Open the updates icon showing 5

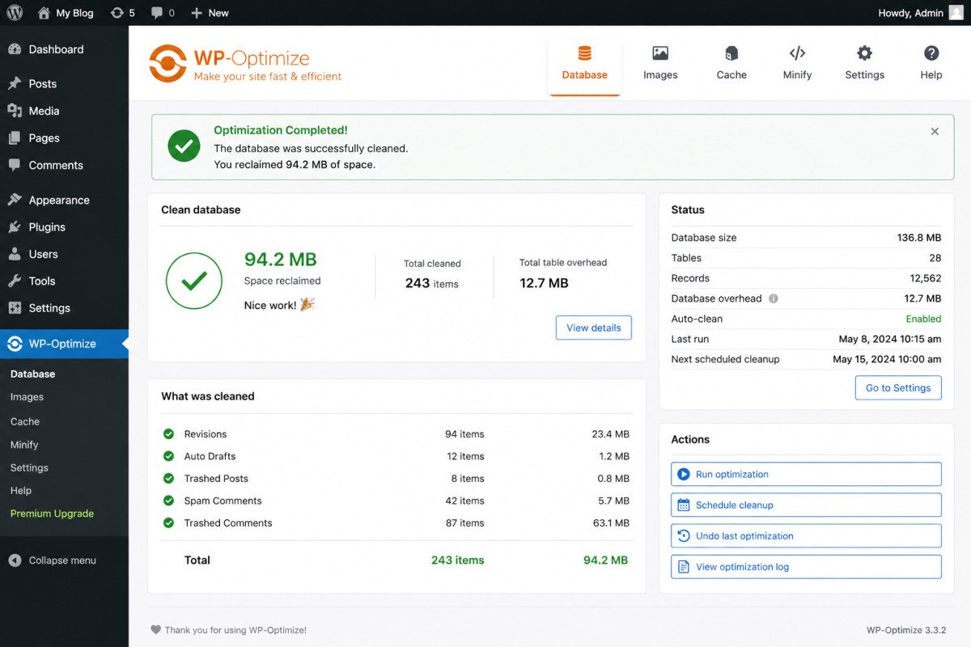(123, 13)
